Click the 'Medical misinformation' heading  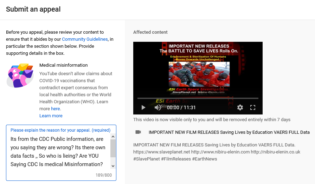pyautogui.click(x=64, y=65)
